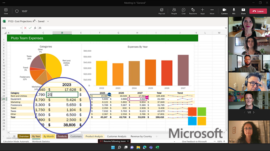
Task: Add a new sheet with plus
Action: click(156, 136)
